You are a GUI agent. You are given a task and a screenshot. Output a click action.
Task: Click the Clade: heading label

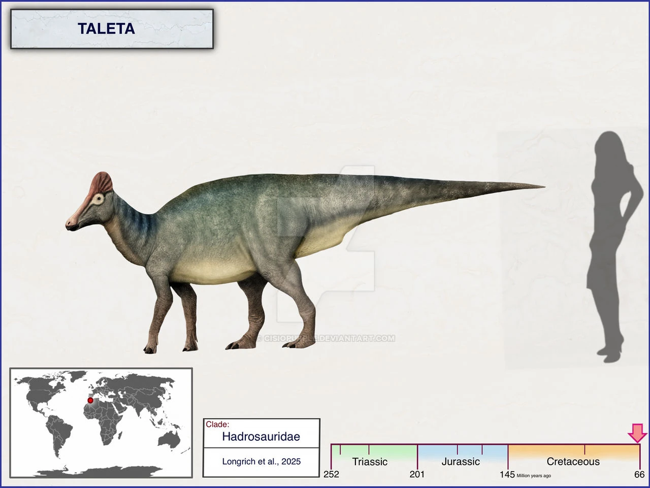click(x=217, y=424)
